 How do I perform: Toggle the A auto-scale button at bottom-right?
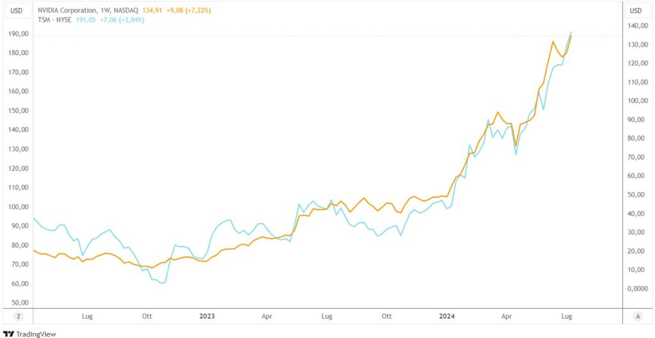click(x=637, y=316)
